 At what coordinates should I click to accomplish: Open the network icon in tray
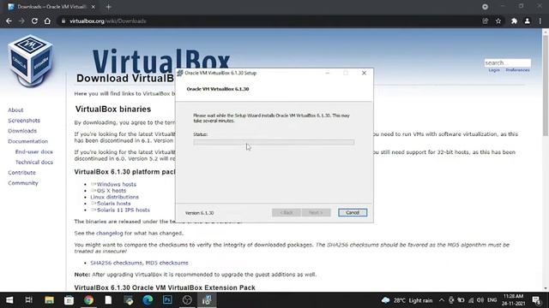(471, 300)
